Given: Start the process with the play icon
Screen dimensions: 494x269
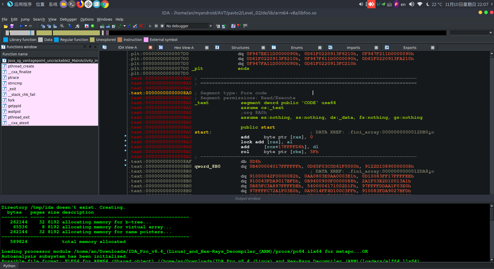Looking at the screenshot, I should tap(150, 26).
